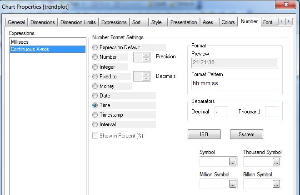Switch to Style tab

[158, 22]
